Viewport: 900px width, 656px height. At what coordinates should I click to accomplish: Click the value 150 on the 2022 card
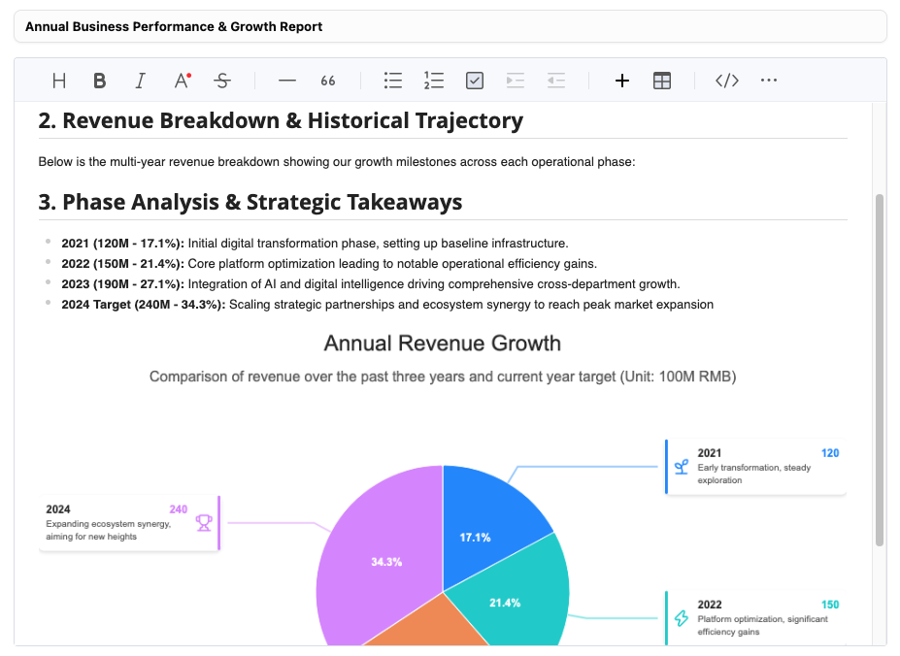[x=830, y=605]
